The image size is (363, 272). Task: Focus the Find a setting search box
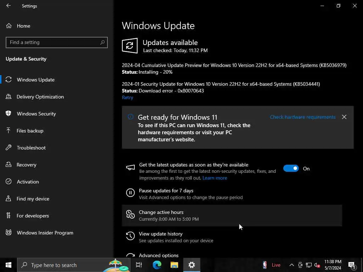pyautogui.click(x=56, y=42)
